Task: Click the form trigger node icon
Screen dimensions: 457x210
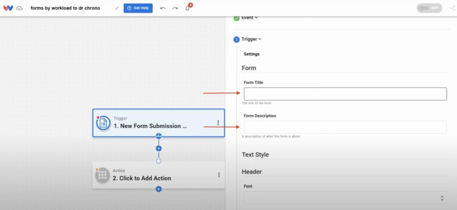Action: click(x=103, y=123)
